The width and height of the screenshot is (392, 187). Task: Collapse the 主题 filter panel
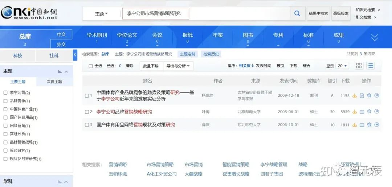click(66, 72)
